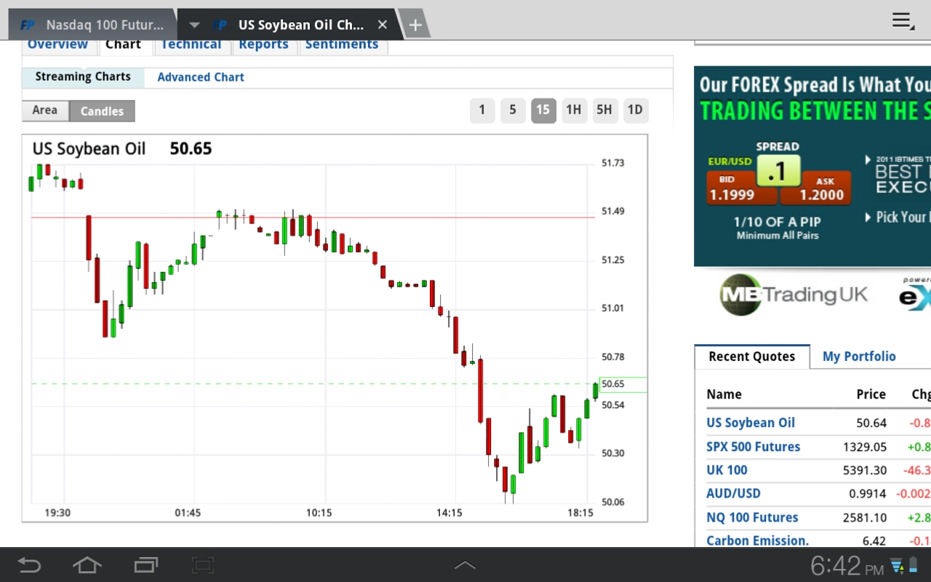This screenshot has width=931, height=582.
Task: Click the Recent Quotes tab
Action: coord(752,356)
